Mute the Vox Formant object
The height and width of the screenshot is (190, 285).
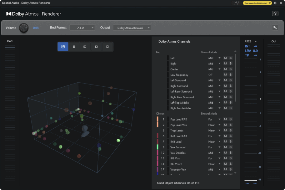(x=225, y=147)
